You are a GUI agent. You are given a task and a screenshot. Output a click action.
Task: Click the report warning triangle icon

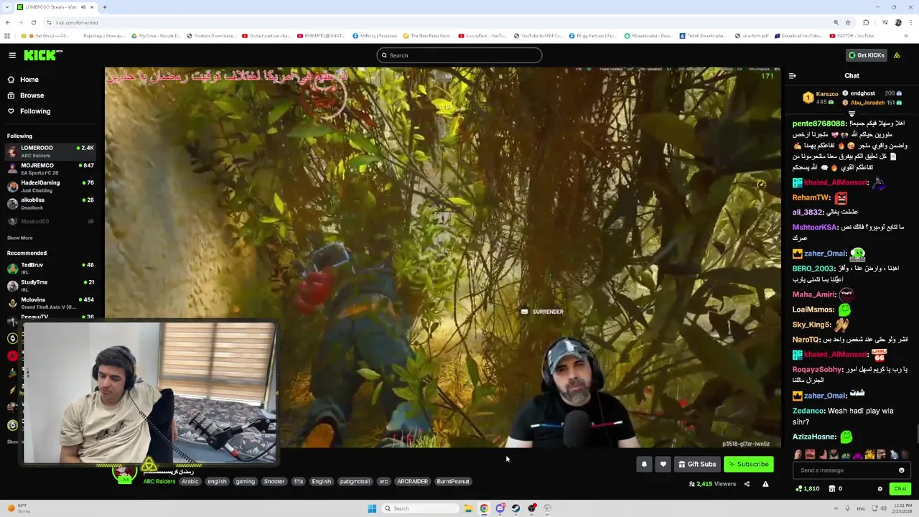point(765,484)
